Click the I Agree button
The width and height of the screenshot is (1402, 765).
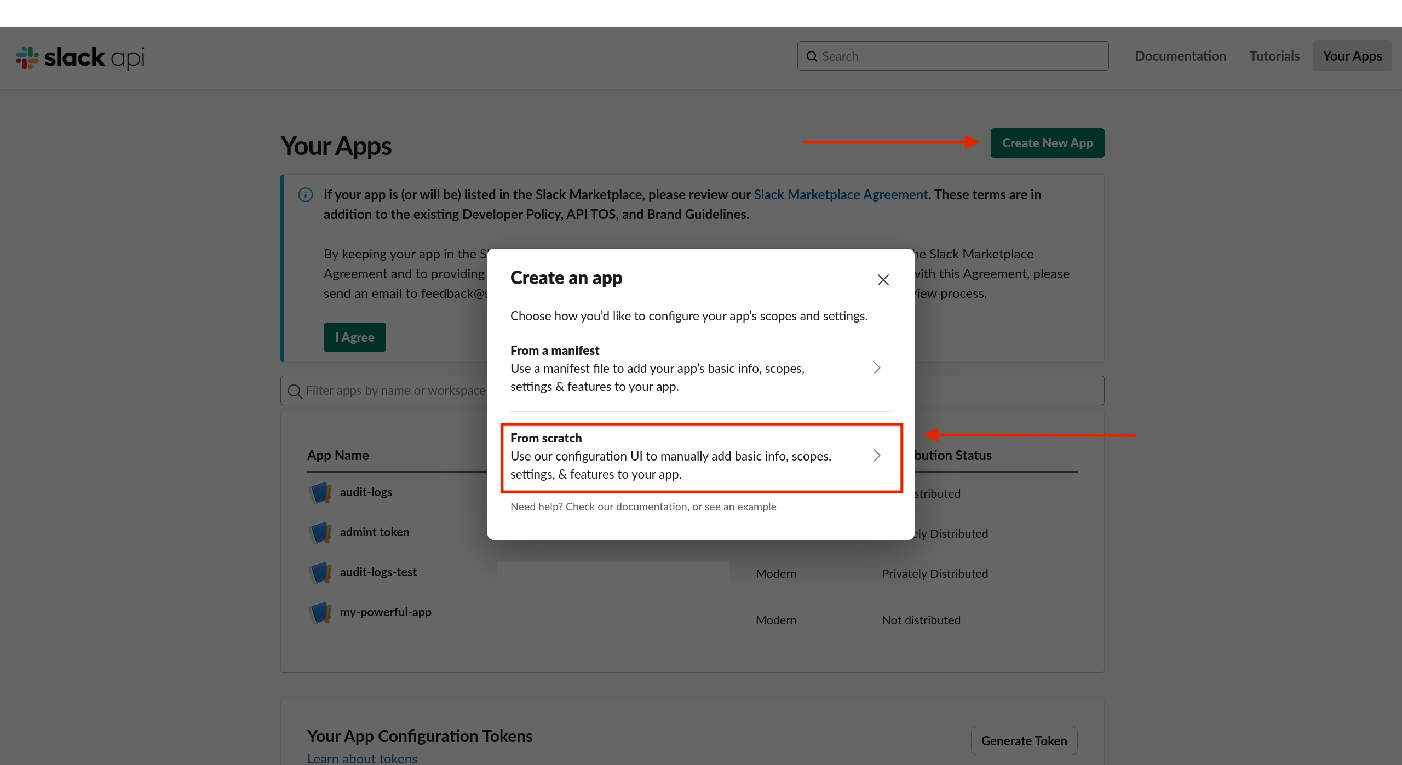[x=354, y=337]
